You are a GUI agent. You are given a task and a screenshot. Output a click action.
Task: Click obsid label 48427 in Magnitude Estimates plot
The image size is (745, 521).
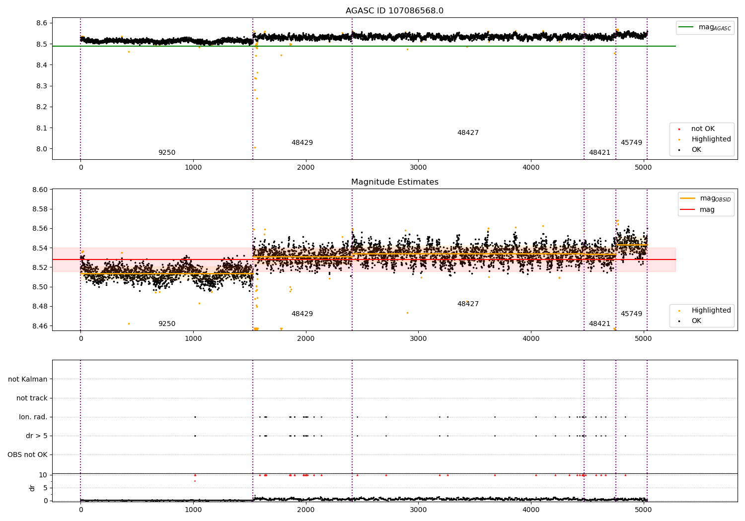tap(468, 304)
